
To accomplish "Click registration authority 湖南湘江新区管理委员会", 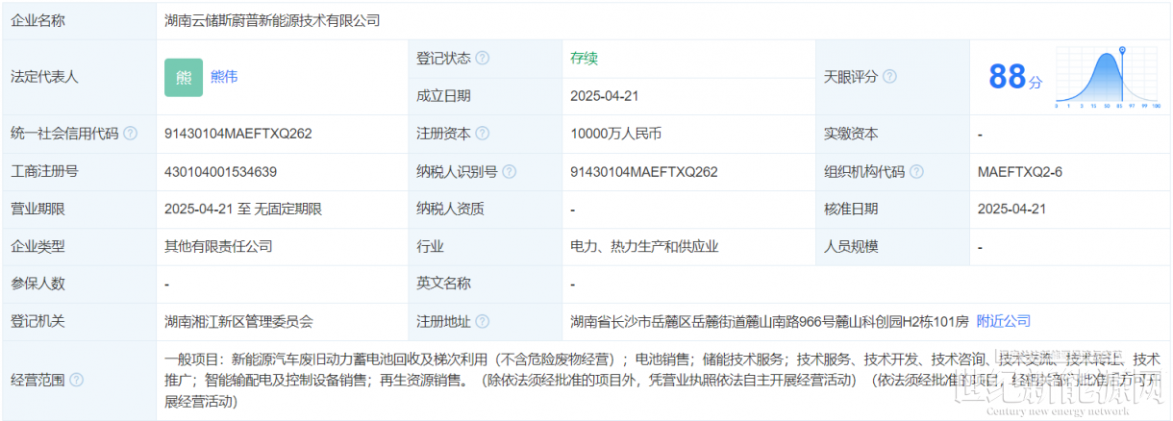I will (x=238, y=321).
